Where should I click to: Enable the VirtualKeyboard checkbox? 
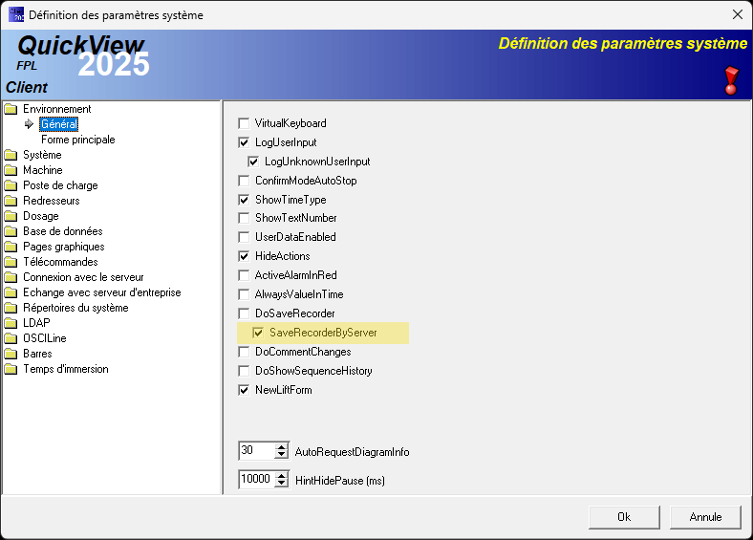tap(244, 123)
